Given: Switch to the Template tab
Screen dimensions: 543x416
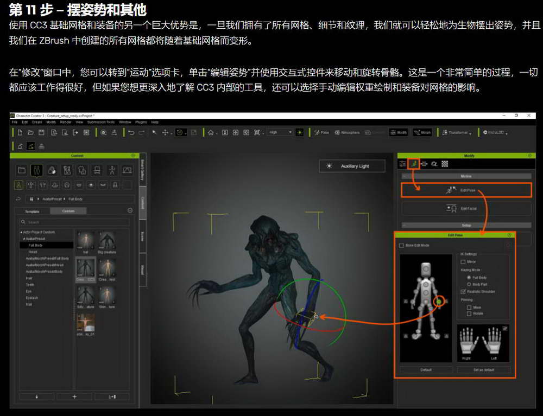Looking at the screenshot, I should [x=32, y=212].
